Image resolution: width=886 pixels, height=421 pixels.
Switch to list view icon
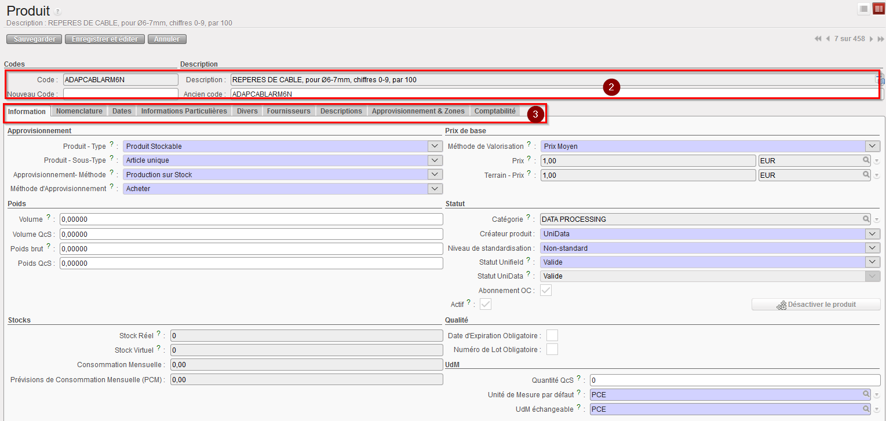pos(863,9)
